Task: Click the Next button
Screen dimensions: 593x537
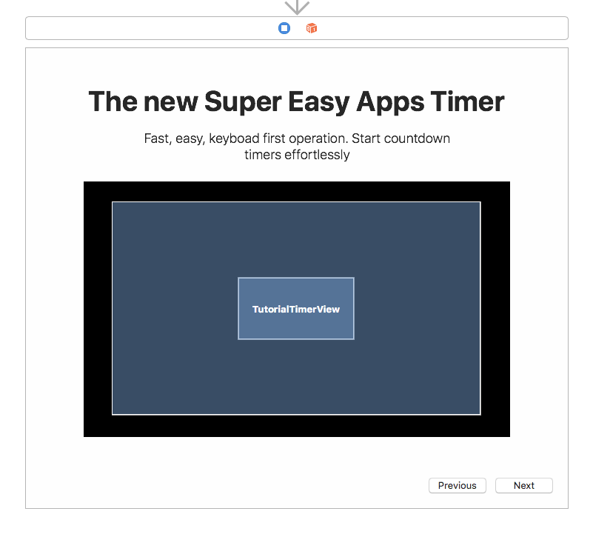Action: tap(523, 485)
